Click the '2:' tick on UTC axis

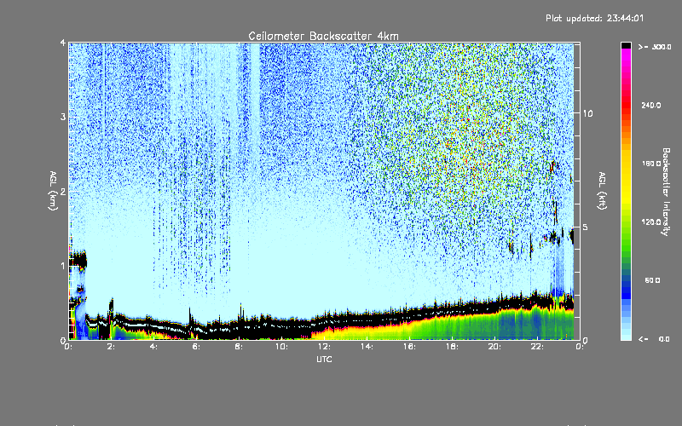click(111, 347)
